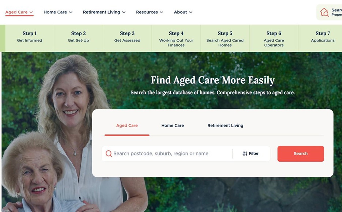Click the magnifying glass search icon

(x=109, y=153)
